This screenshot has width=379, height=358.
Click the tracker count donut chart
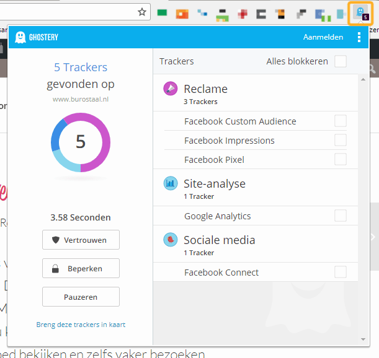[x=81, y=142]
